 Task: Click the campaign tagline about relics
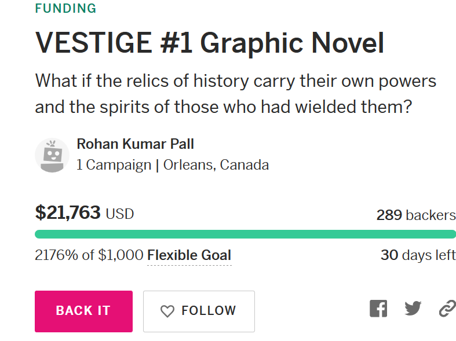(x=236, y=94)
